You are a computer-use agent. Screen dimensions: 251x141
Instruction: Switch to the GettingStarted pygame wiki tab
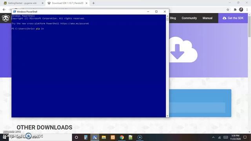pyautogui.click(x=22, y=3)
